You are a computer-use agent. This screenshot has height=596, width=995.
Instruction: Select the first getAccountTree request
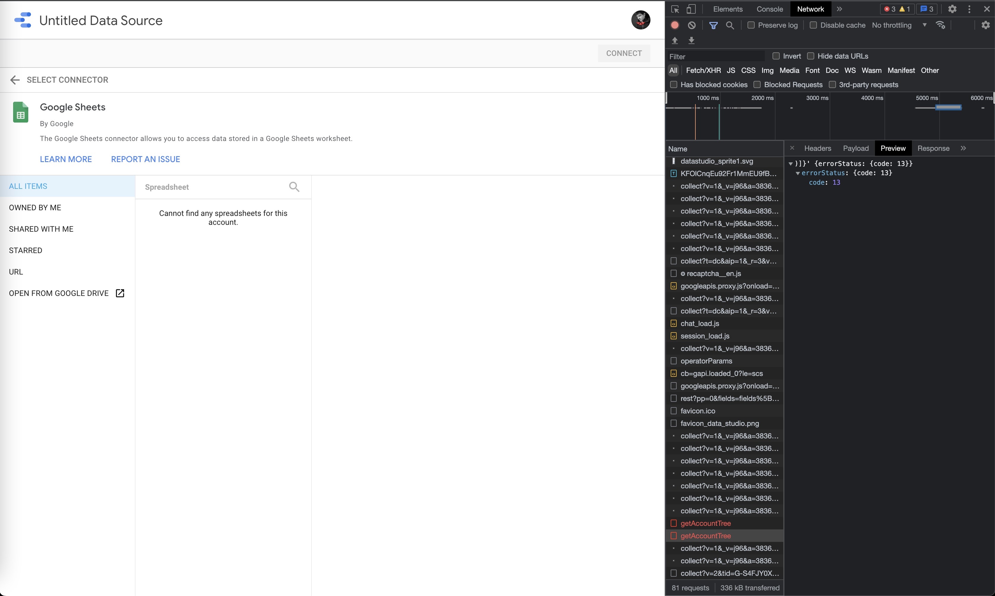pos(724,523)
